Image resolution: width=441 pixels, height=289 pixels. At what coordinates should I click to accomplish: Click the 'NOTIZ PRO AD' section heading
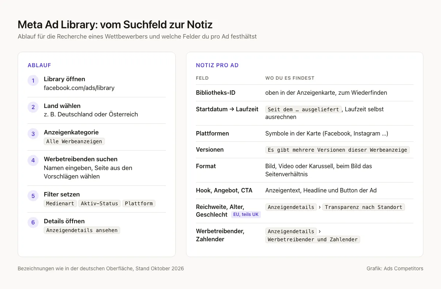[x=217, y=65]
